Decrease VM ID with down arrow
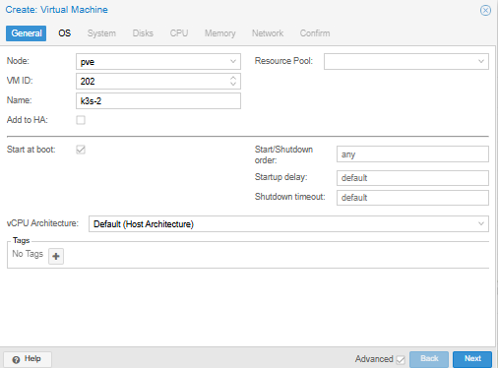Image resolution: width=498 pixels, height=368 pixels. [x=233, y=84]
